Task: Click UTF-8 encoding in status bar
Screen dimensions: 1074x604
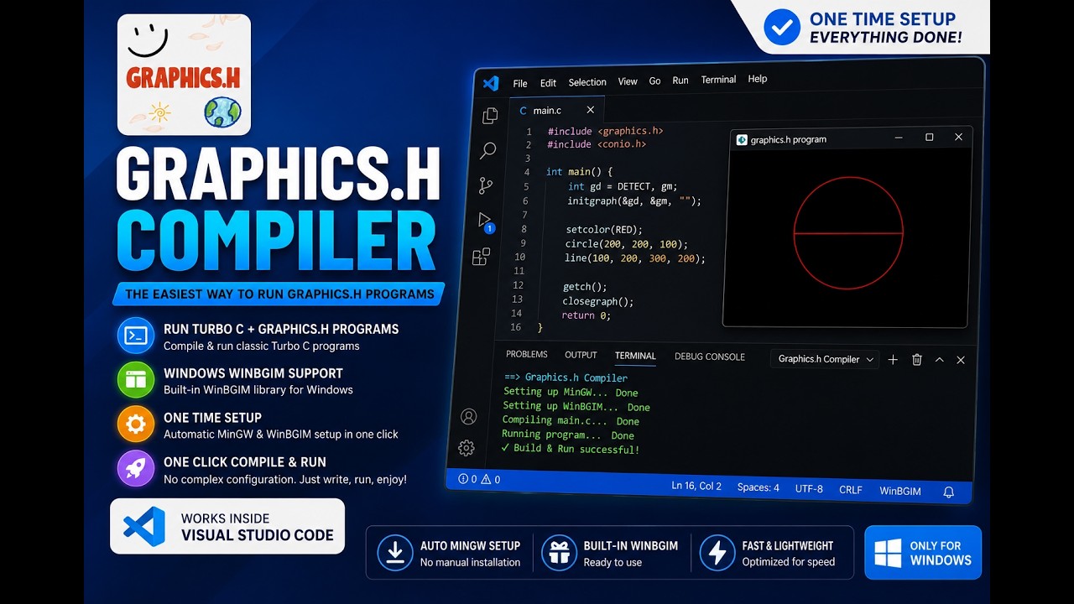Action: [x=809, y=488]
